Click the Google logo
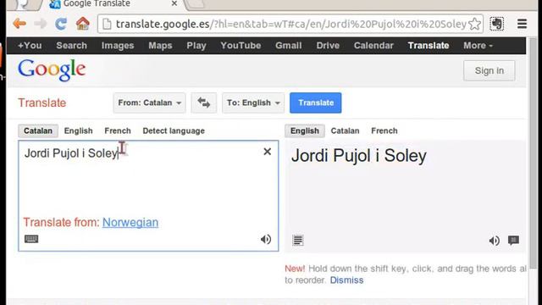Viewport: 542px width, 305px height. (52, 69)
